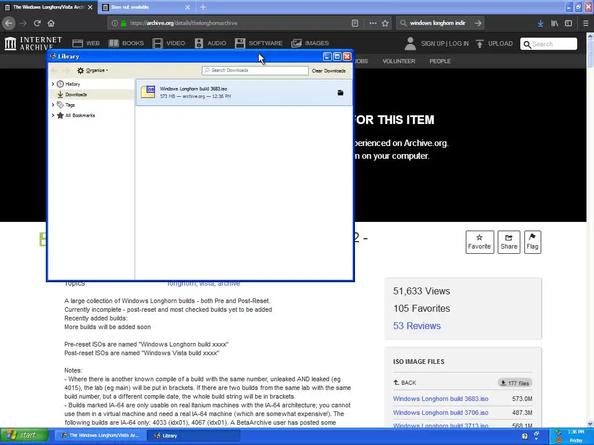The height and width of the screenshot is (445, 594).
Task: Click the Windows start button
Action: [24, 435]
